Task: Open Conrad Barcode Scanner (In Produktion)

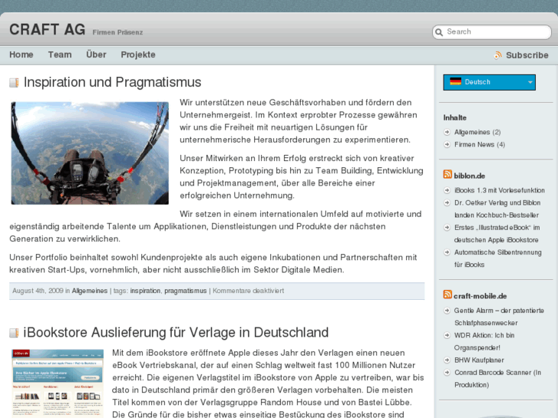Action: pyautogui.click(x=497, y=379)
